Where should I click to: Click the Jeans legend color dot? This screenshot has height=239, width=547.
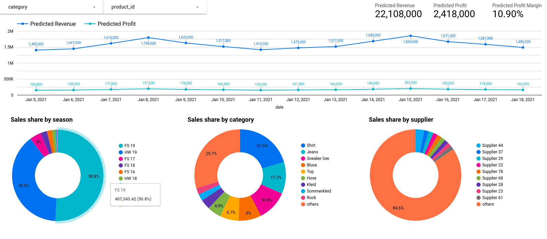pyautogui.click(x=303, y=152)
